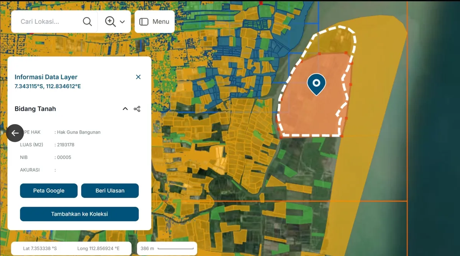This screenshot has height=256, width=460.
Task: Click the search magnifier icon
Action: coord(87,21)
